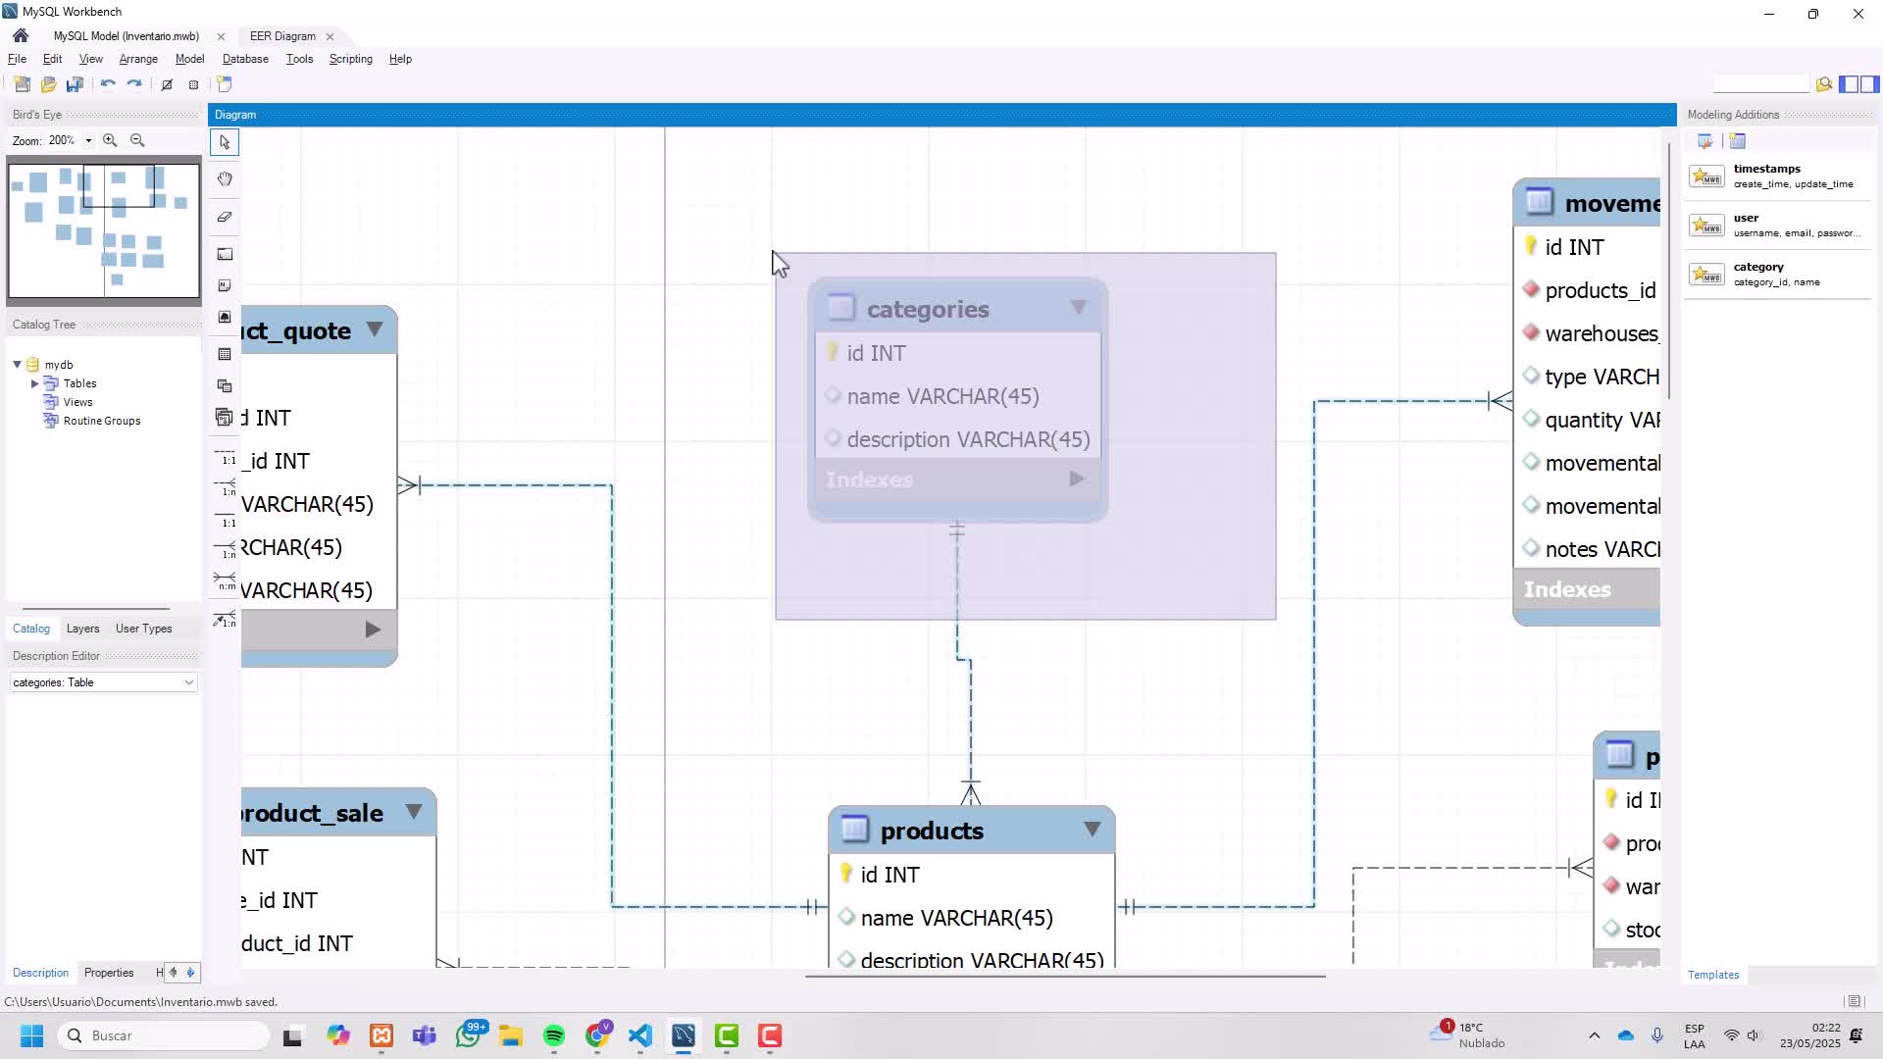Select Routine Groups in the catalog tree
Viewport: 1883px width, 1059px height.
(x=102, y=421)
